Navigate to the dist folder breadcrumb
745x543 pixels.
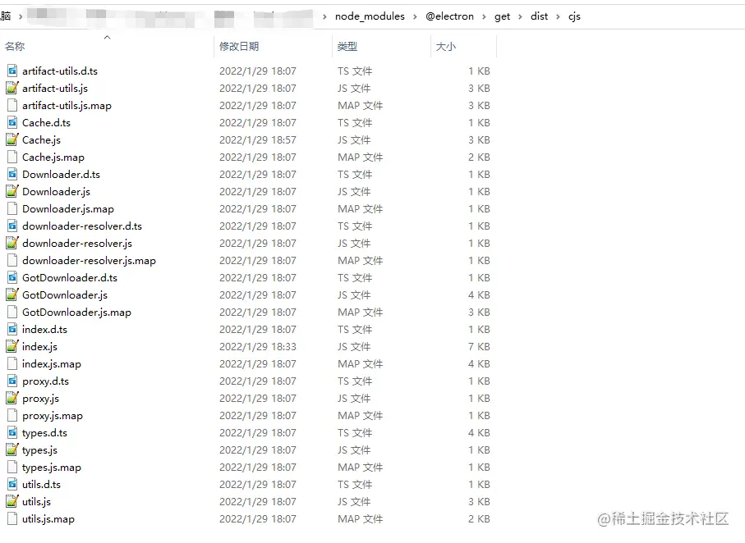pos(539,16)
